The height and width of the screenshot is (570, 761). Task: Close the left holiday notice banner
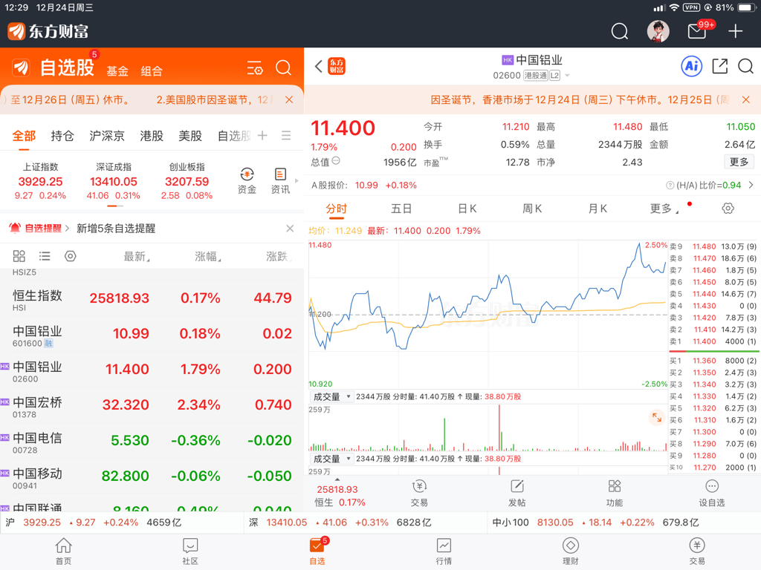pos(289,99)
